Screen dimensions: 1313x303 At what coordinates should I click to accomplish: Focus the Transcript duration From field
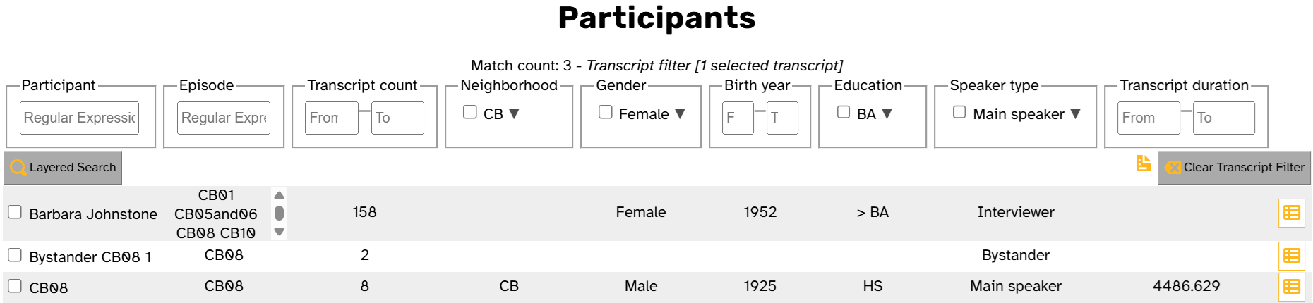pyautogui.click(x=1149, y=118)
